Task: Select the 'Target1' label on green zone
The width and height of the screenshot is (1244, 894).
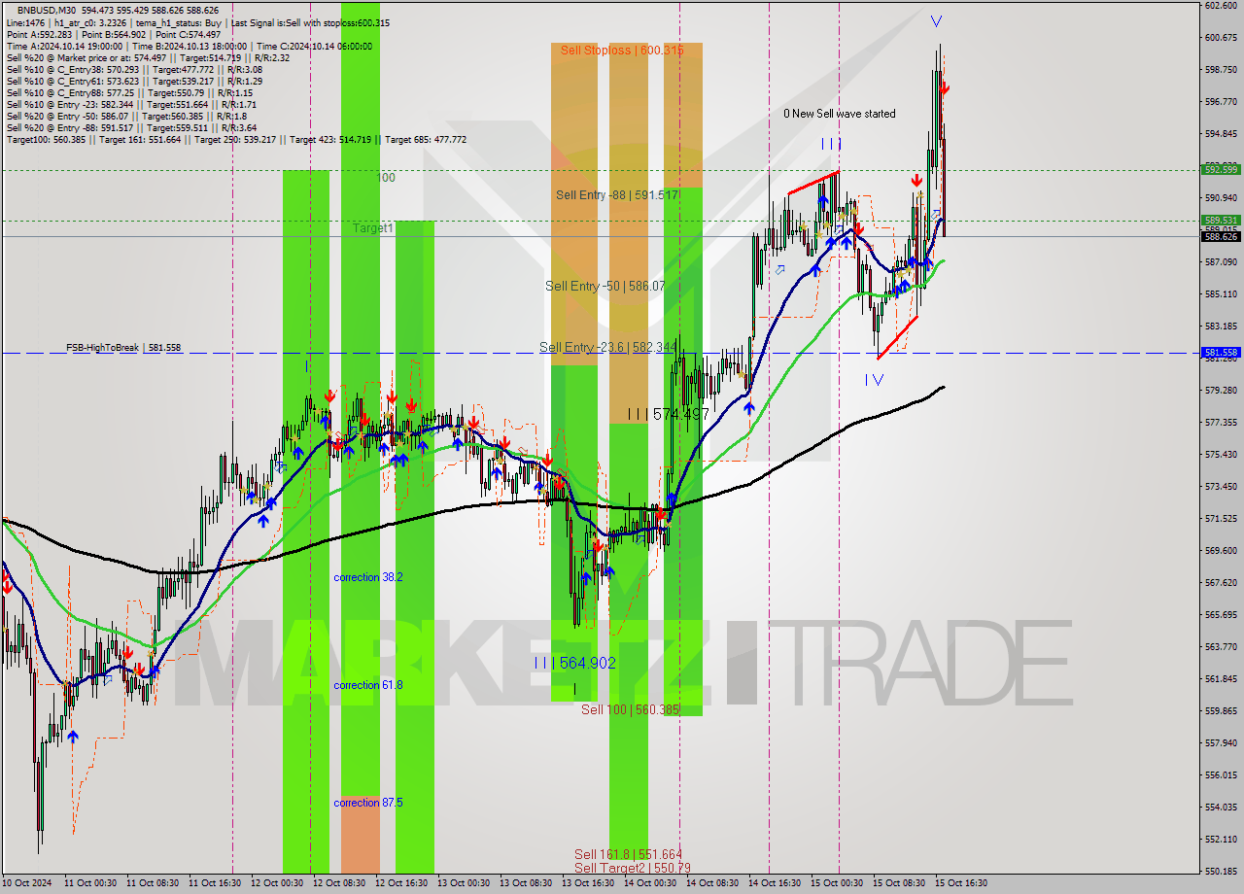Action: (x=373, y=228)
